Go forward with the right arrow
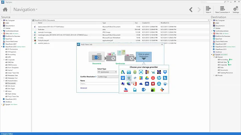The image size is (241, 135). tap(199, 10)
